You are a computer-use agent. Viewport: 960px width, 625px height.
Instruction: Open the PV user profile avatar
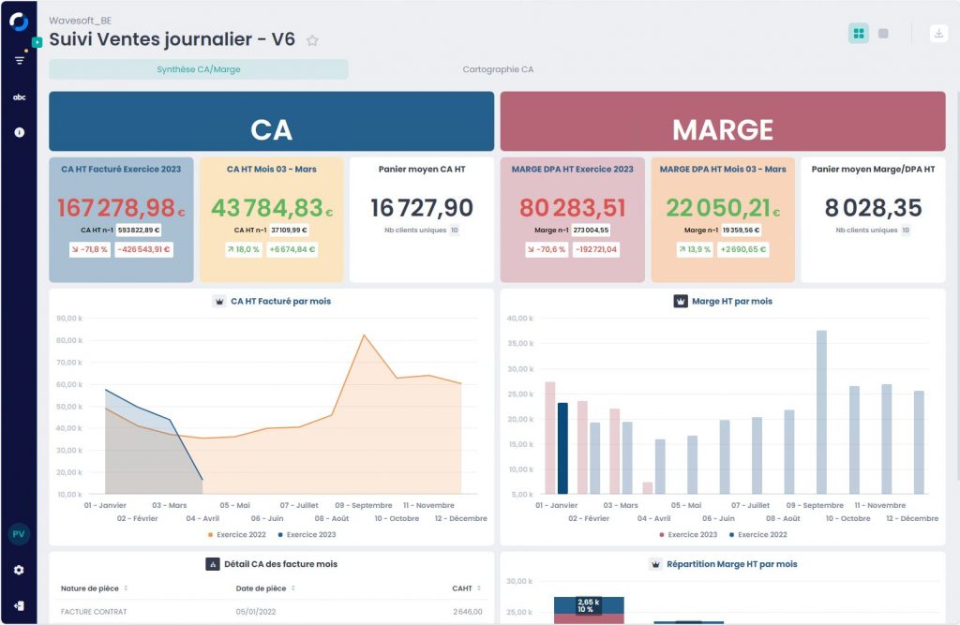click(19, 534)
